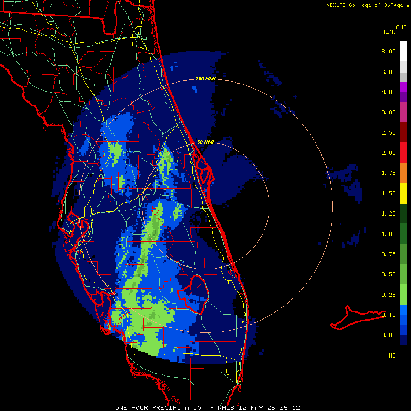The image size is (411, 411).
Task: Click the 0.25 legend value
Action: point(389,295)
